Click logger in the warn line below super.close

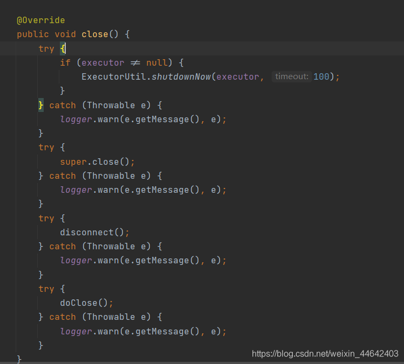(76, 190)
